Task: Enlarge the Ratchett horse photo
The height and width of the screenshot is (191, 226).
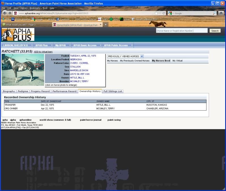Action: pyautogui.click(x=23, y=70)
